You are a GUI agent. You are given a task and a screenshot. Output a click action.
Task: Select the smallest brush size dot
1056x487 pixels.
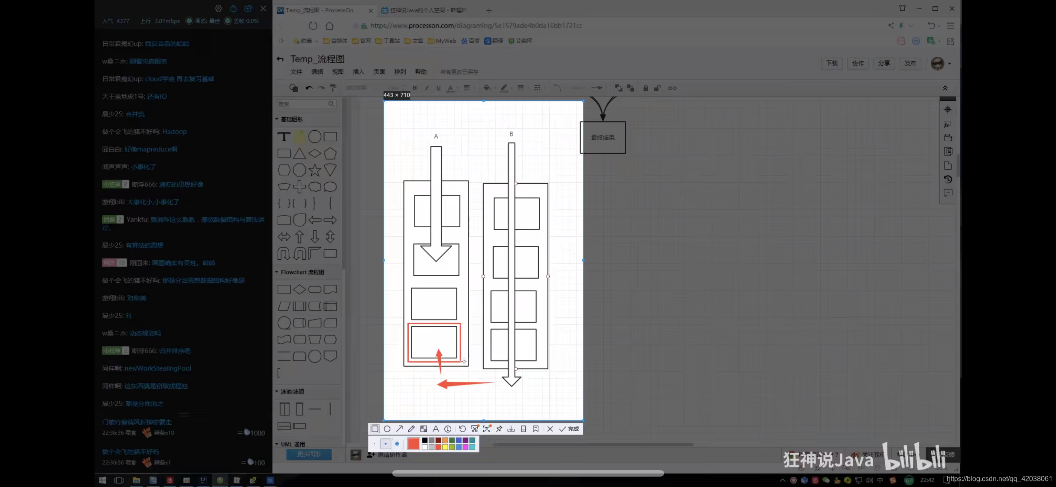[375, 444]
